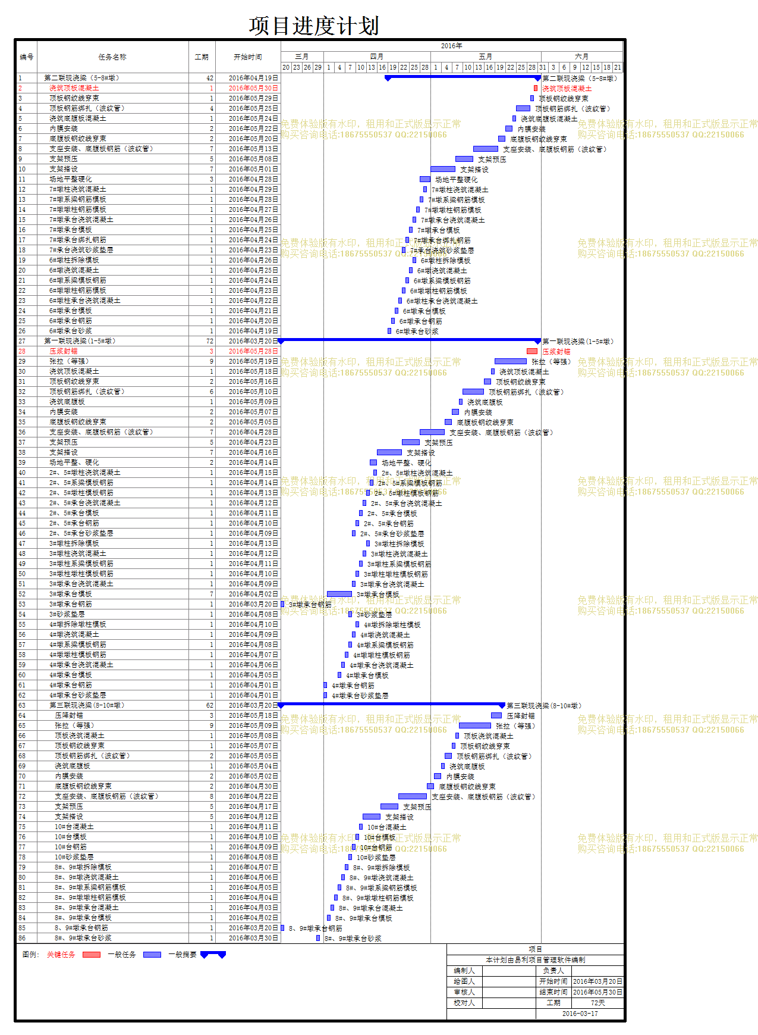
Task: Select row 1 task name 第二联现浇梁（5-8#墩）
Action: click(x=81, y=78)
